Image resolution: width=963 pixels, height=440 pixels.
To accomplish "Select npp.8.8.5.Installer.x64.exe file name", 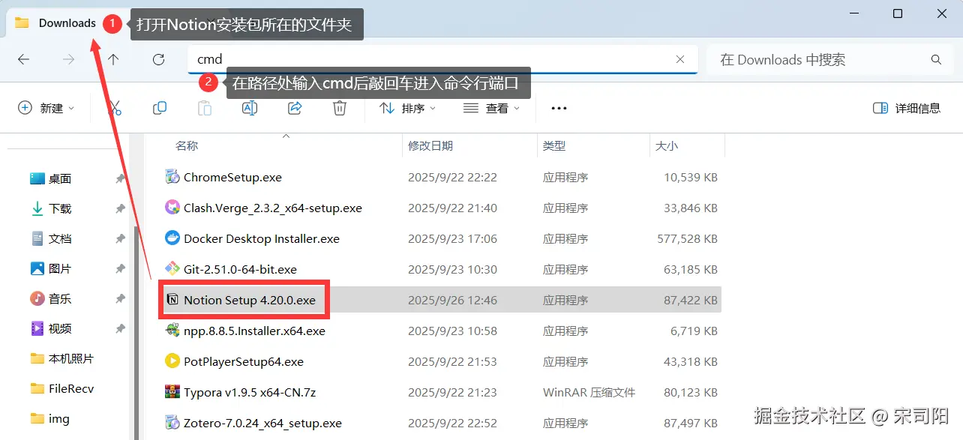I will coord(254,331).
